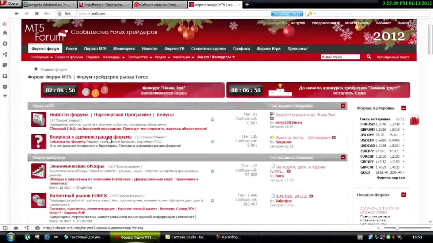Expand the Сообщество dropdown menu

coord(140,57)
